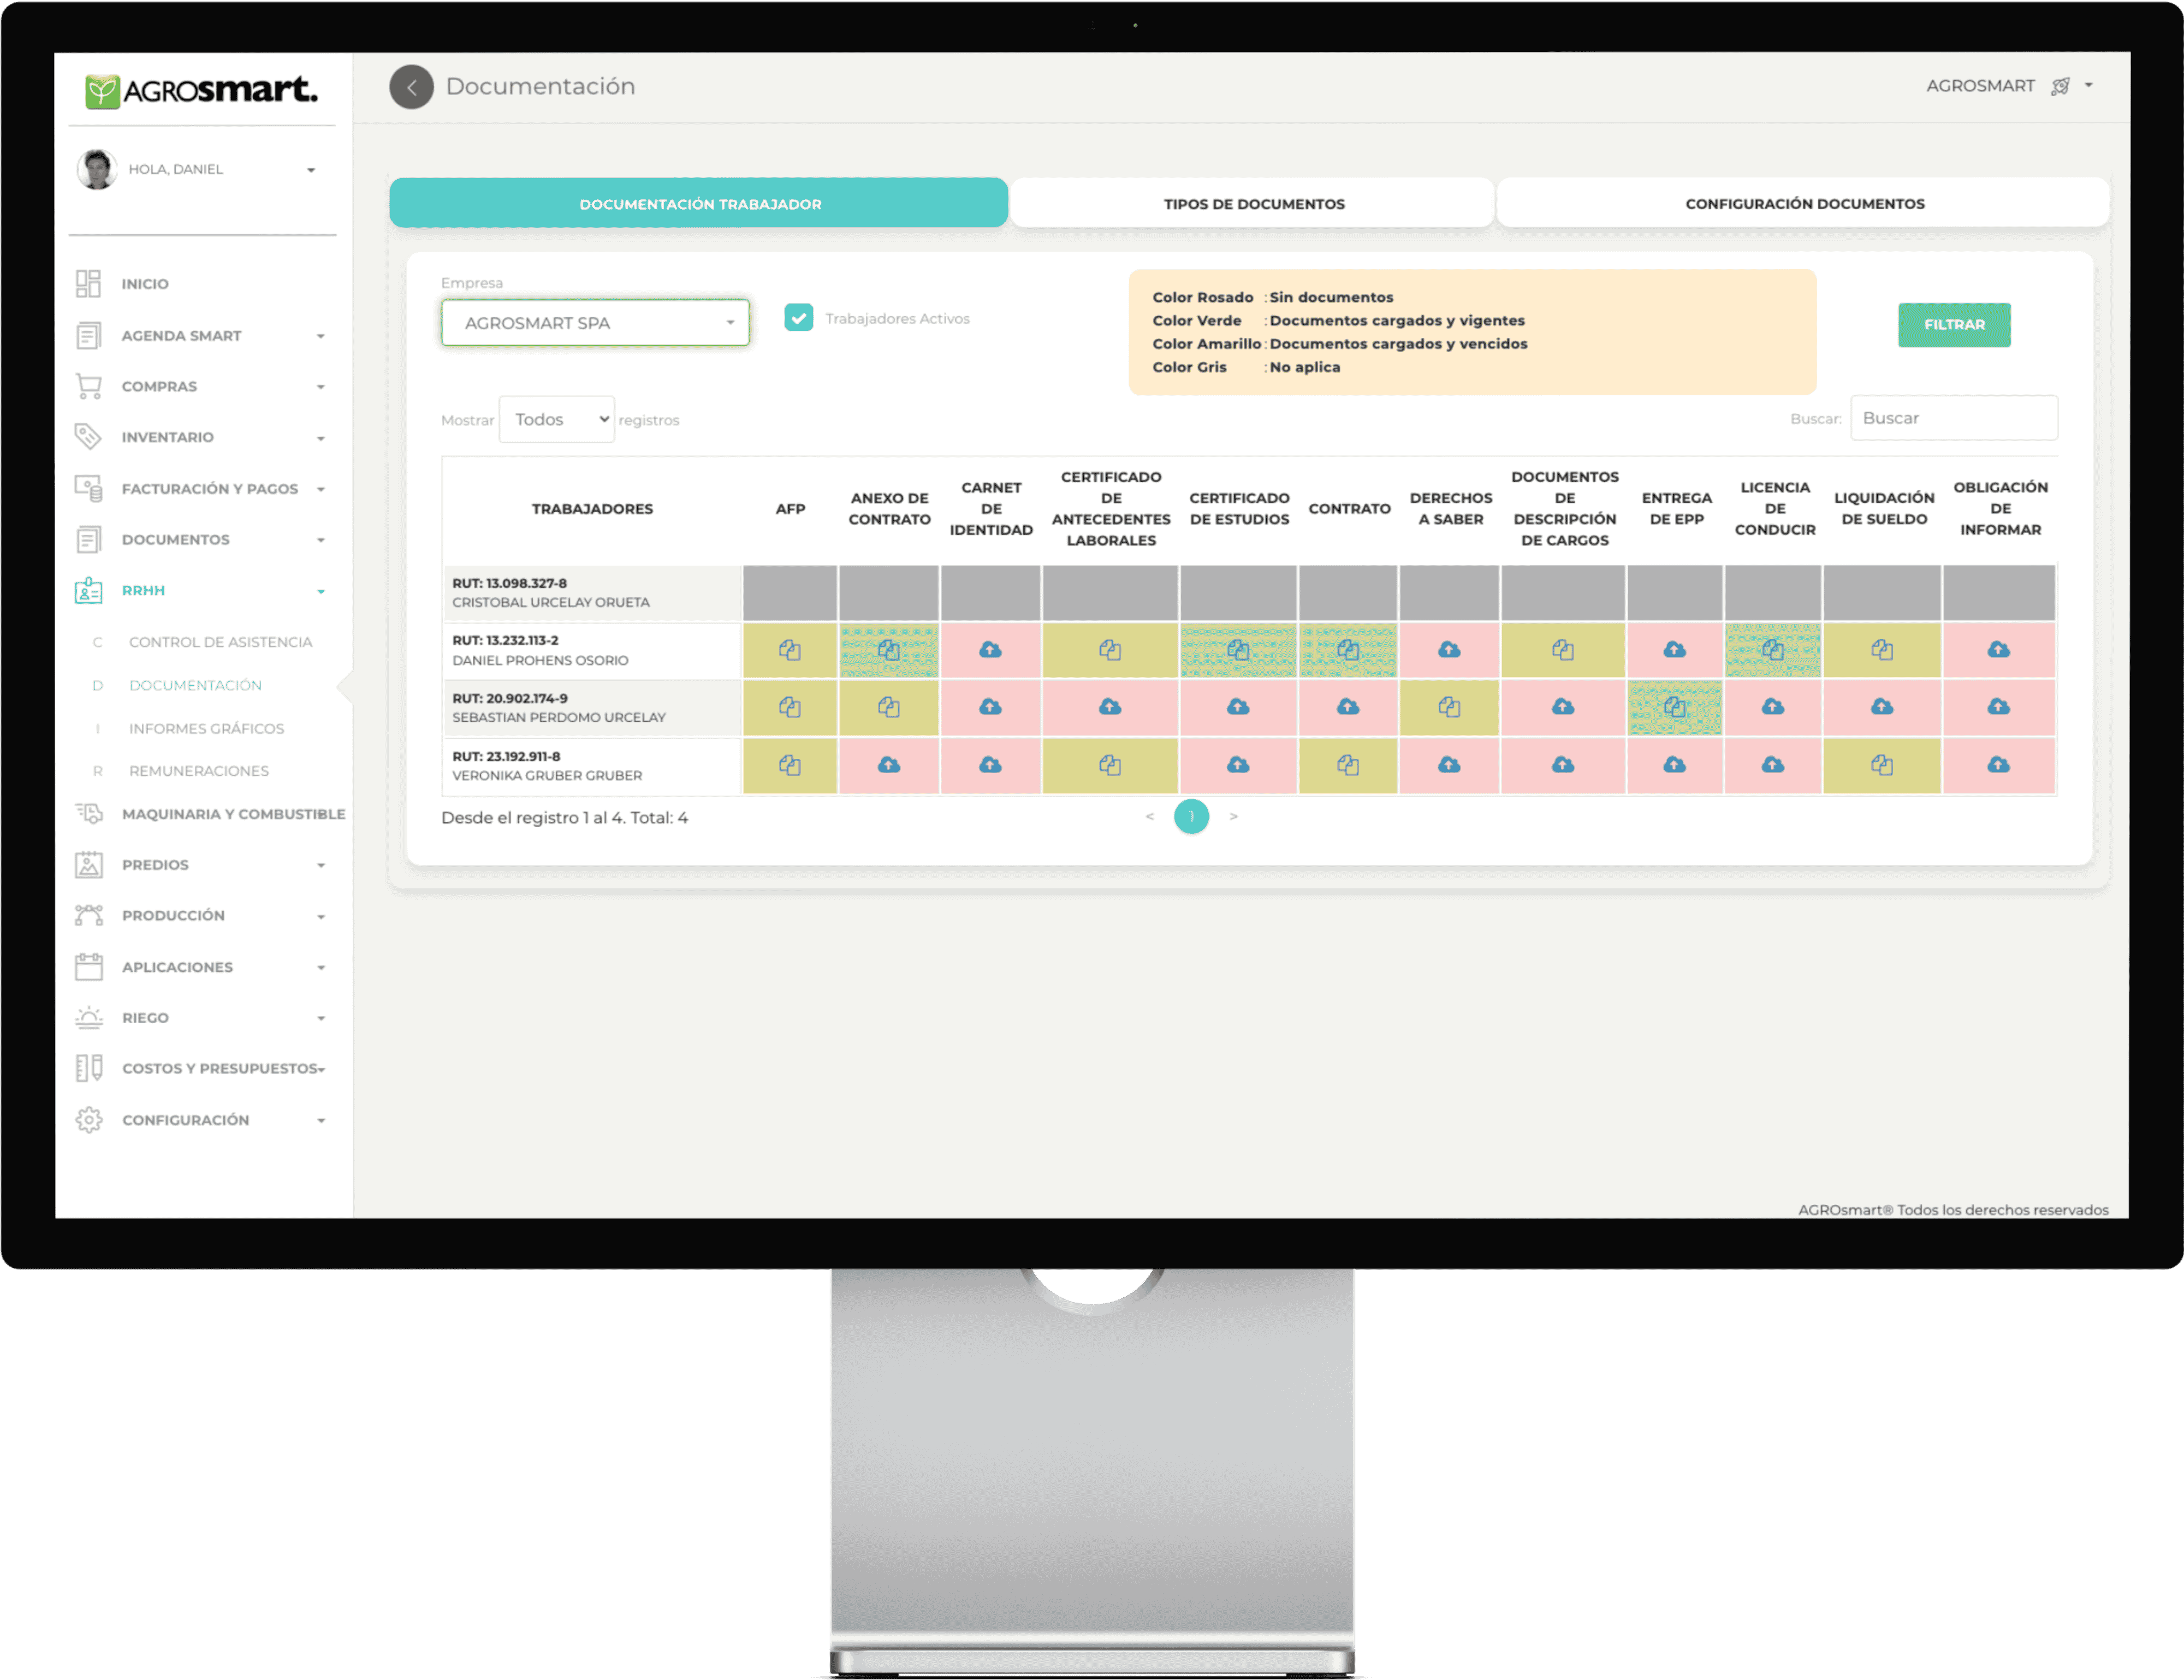Click the back arrow beside Documentación
The image size is (2184, 1680).
[411, 87]
